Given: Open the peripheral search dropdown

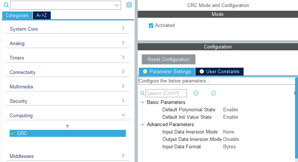Looking at the screenshot, I should [x=117, y=5].
